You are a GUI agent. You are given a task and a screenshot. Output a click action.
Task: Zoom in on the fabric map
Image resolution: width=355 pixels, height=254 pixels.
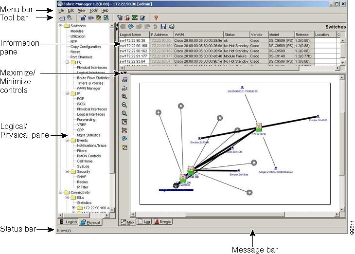(x=124, y=96)
